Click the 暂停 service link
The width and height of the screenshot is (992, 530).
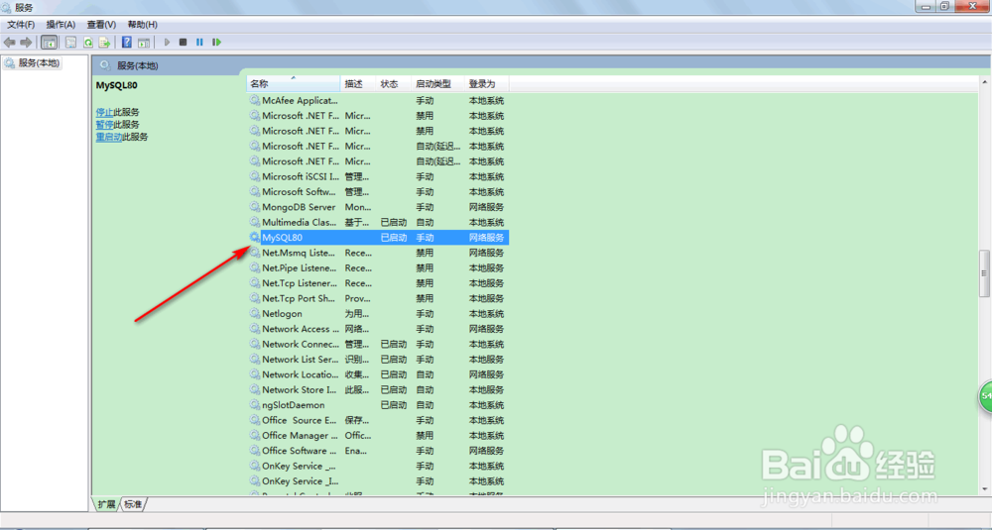[x=104, y=125]
